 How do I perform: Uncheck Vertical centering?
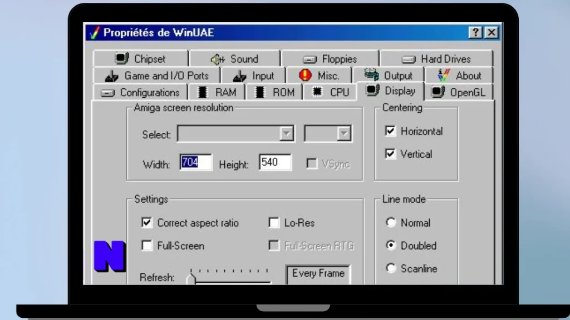[x=390, y=154]
